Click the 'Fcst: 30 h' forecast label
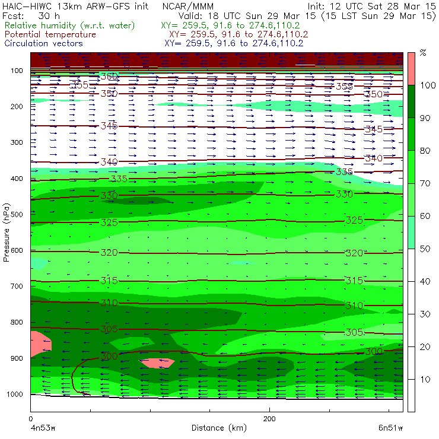439x439 pixels. pos(31,15)
